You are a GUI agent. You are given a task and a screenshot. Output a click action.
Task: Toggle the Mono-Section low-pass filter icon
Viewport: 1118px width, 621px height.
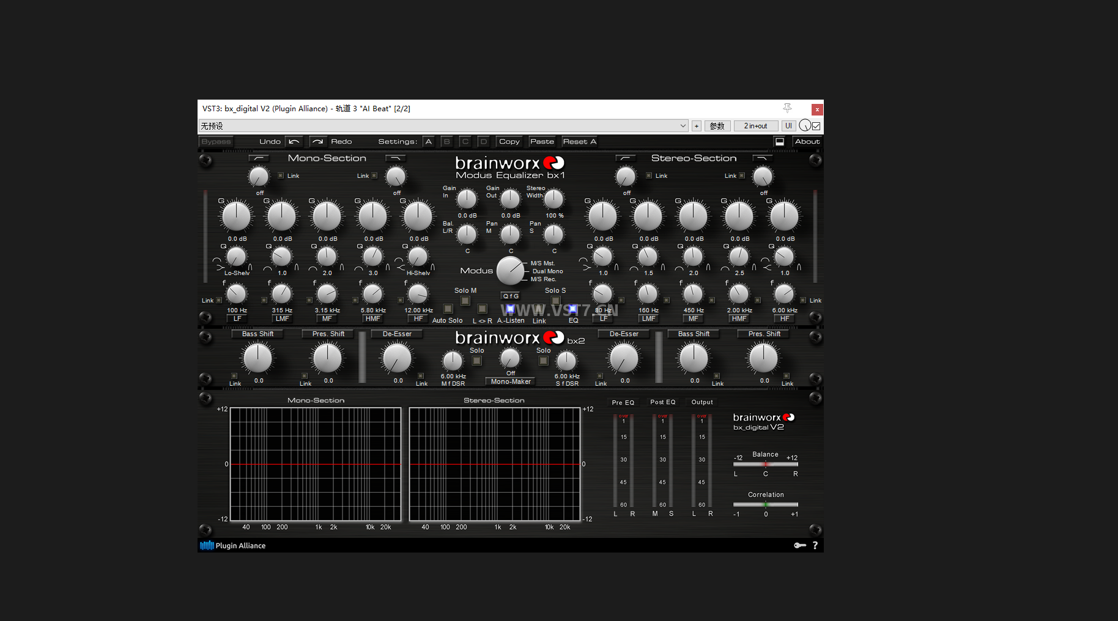coord(396,158)
